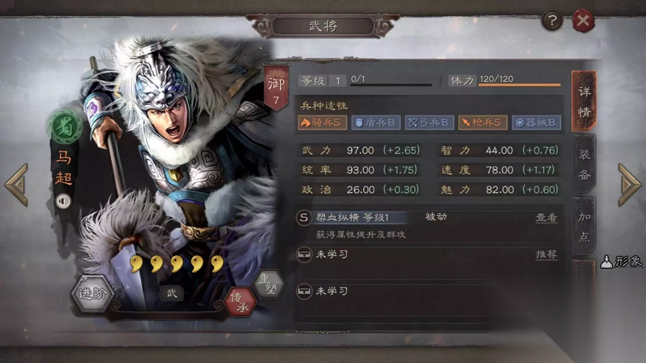Open the 加点 tab
This screenshot has height=363, width=646.
584,227
